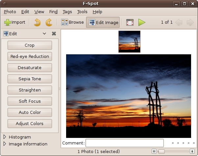
Task: Open the Photo menu
Action: 10,12
